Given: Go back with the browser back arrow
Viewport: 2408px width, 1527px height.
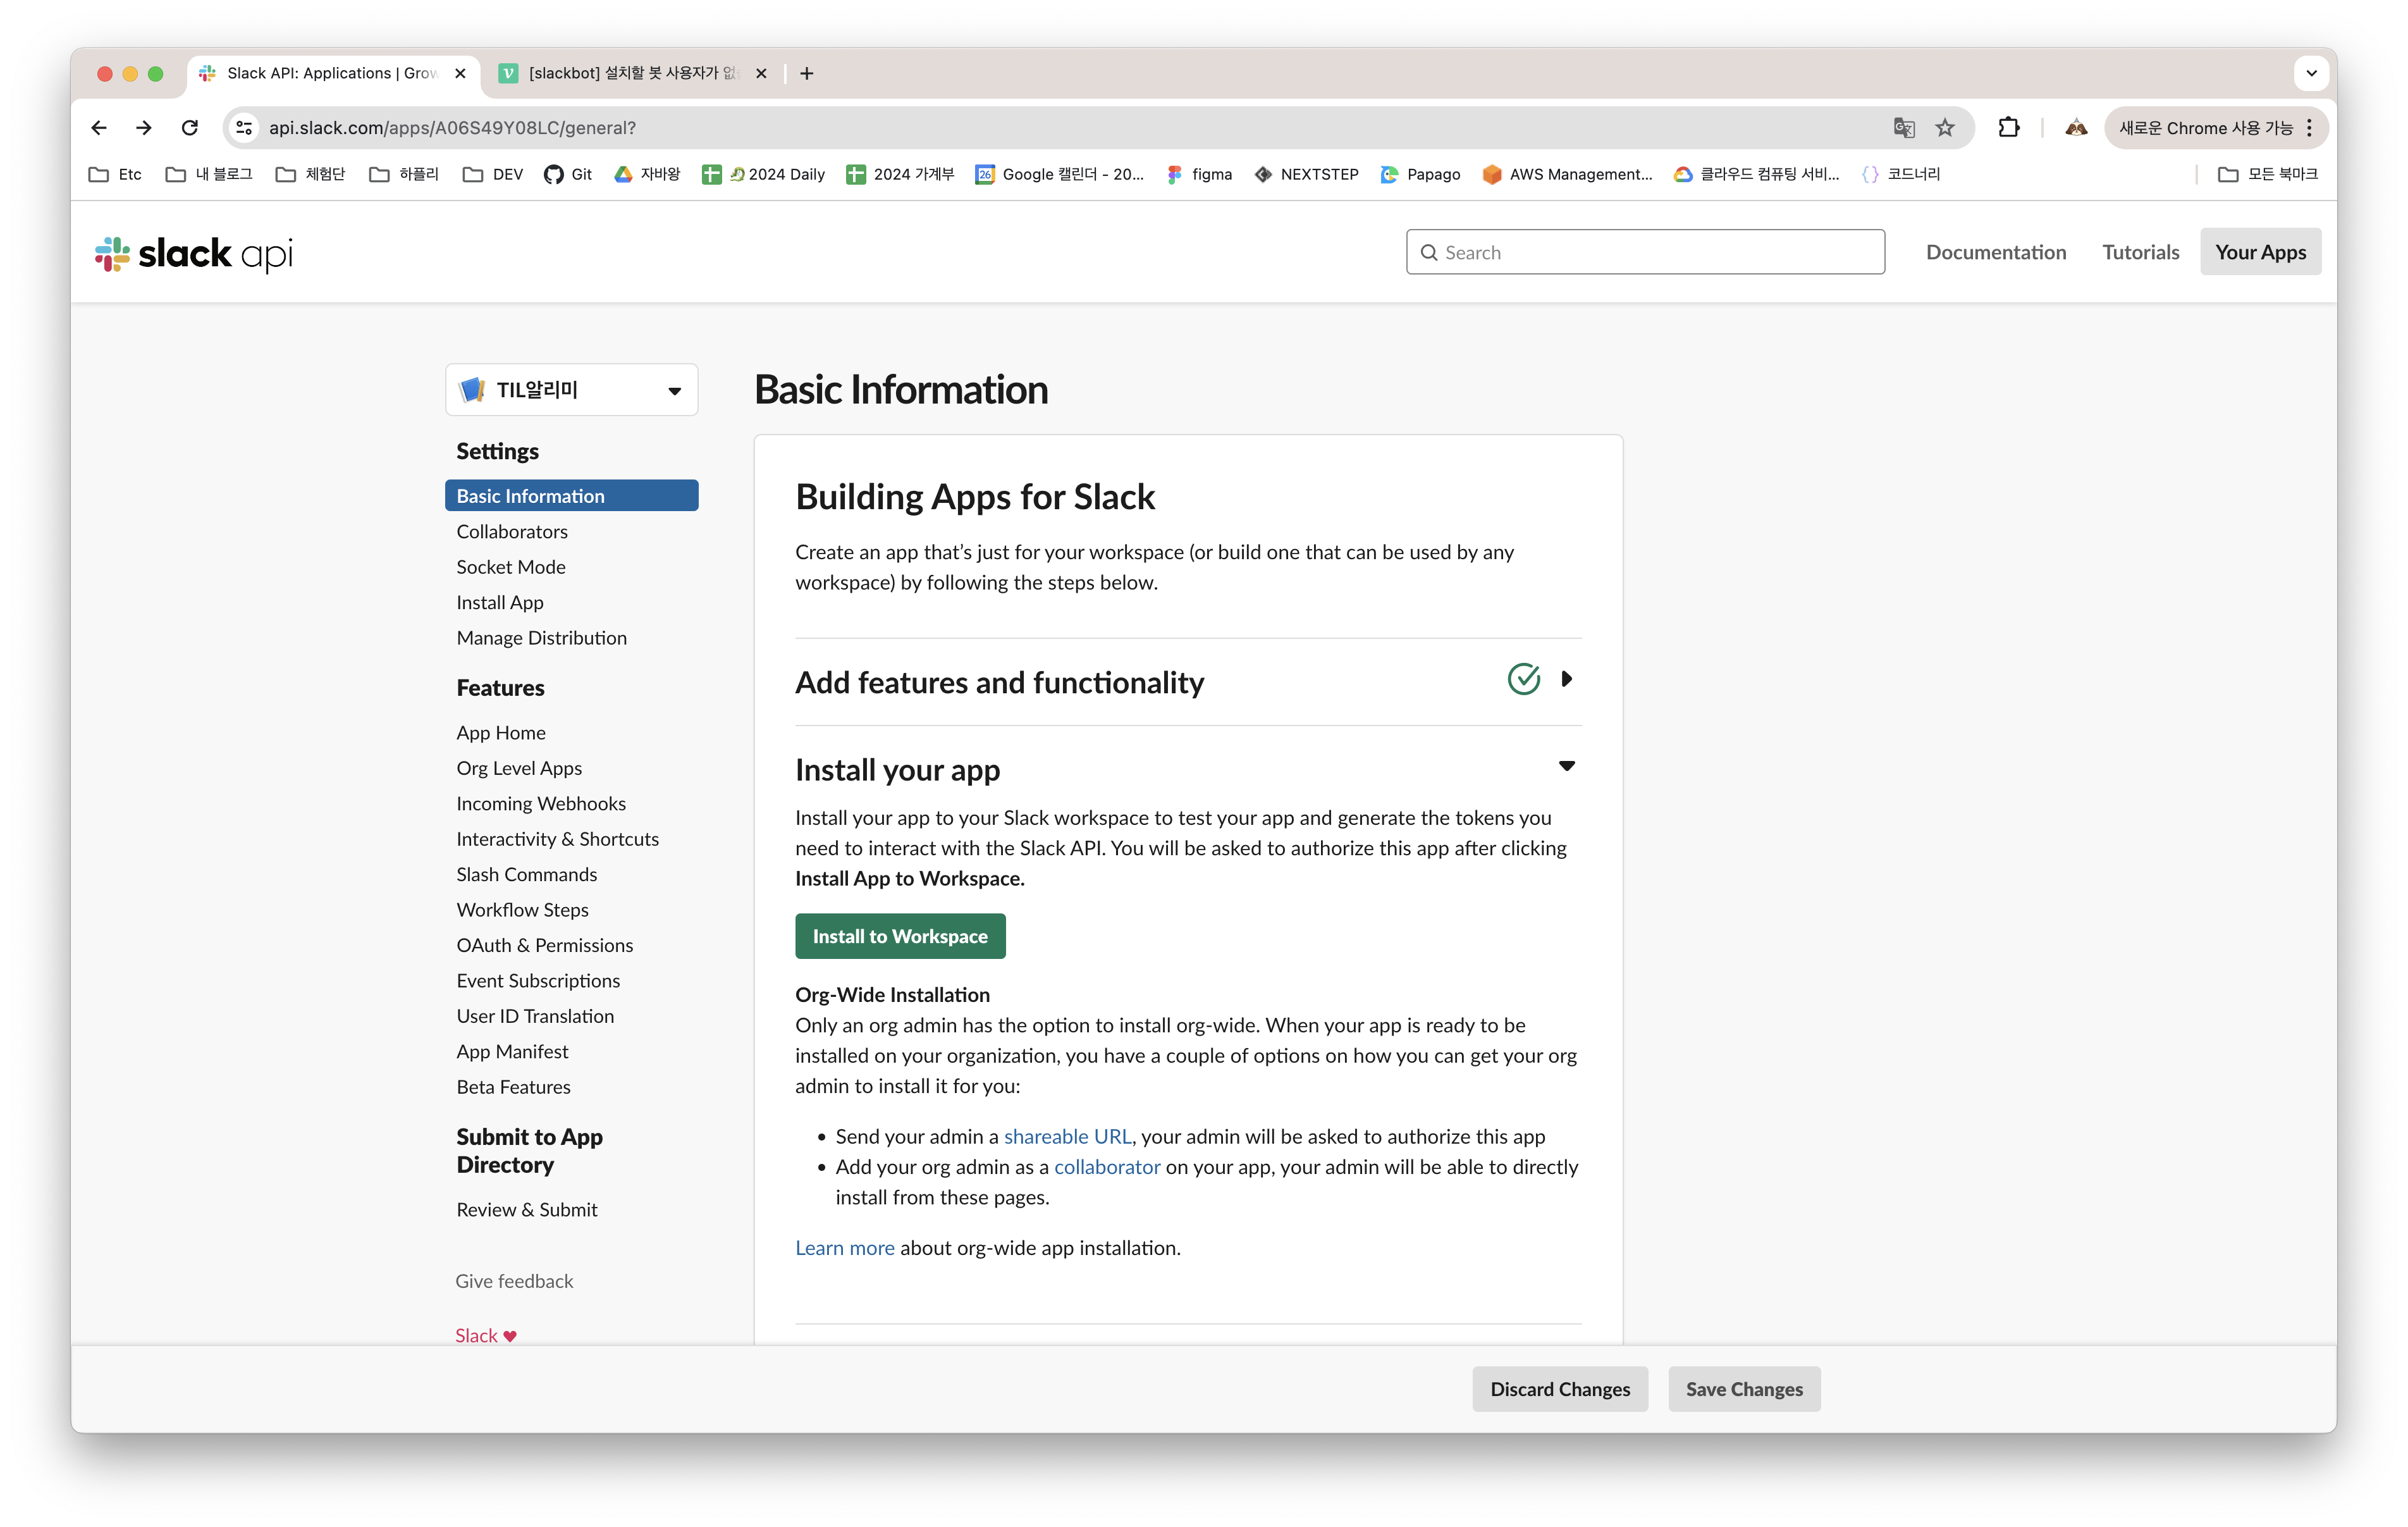Looking at the screenshot, I should pyautogui.click(x=98, y=127).
